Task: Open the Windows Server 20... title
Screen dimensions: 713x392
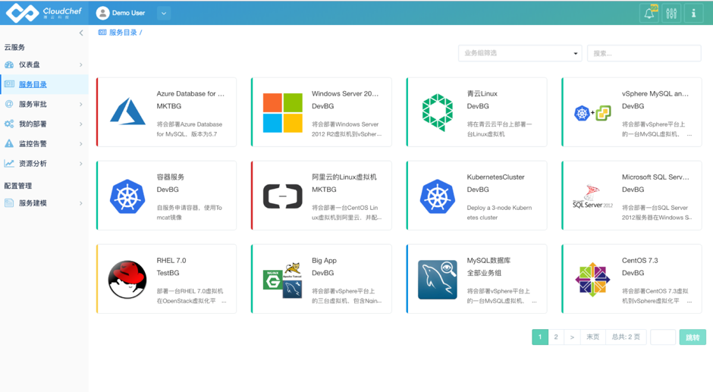Action: coord(345,94)
